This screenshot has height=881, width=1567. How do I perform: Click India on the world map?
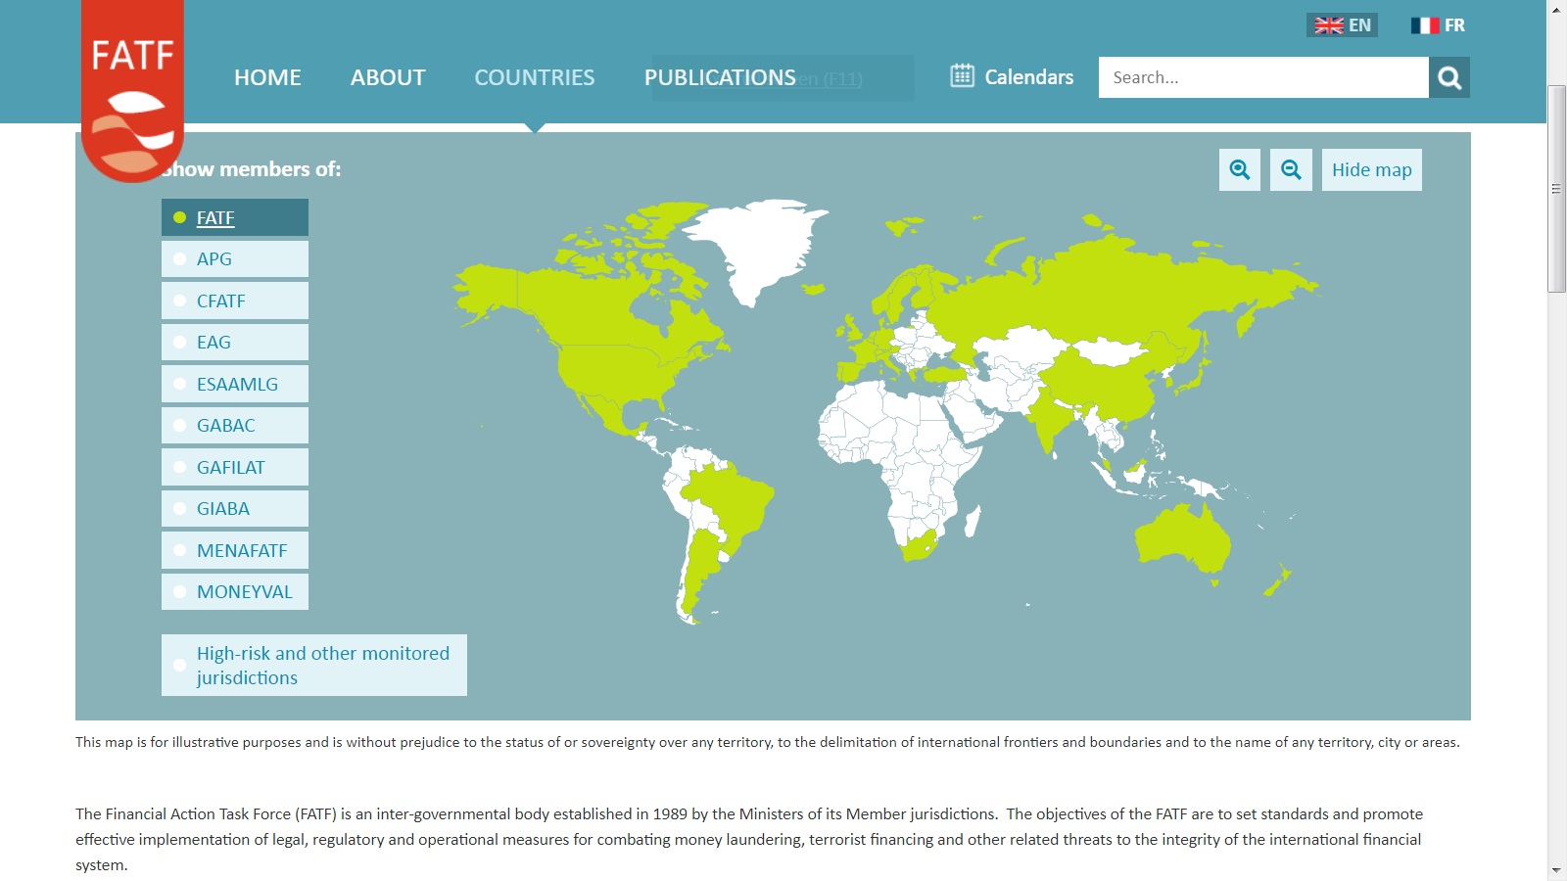click(x=1050, y=419)
